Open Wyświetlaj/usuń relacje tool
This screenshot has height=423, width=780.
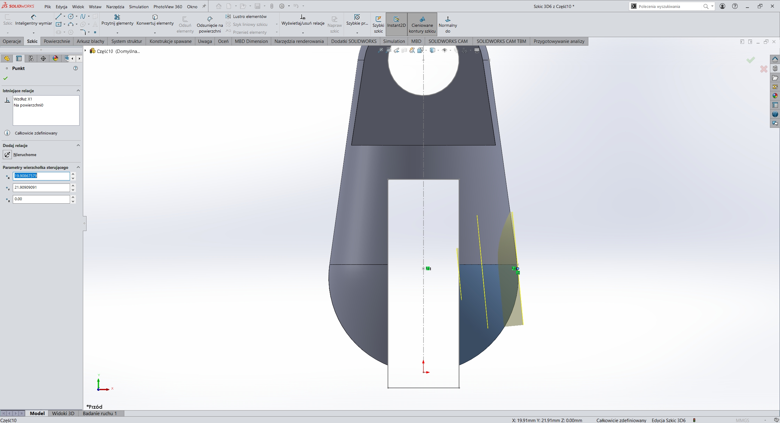tap(303, 20)
